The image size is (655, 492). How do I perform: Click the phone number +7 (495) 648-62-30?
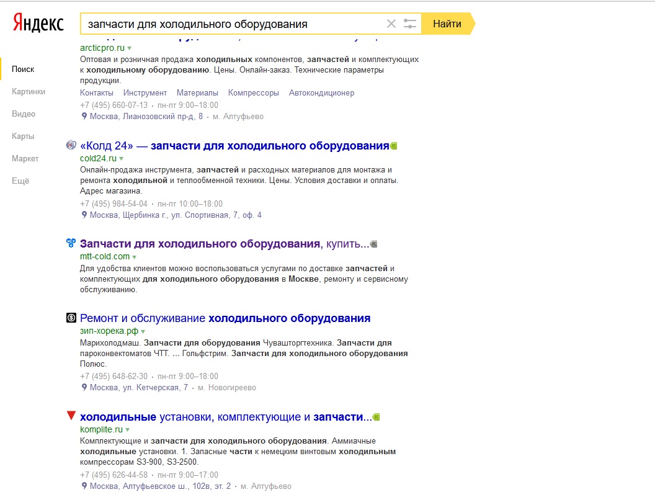[114, 376]
